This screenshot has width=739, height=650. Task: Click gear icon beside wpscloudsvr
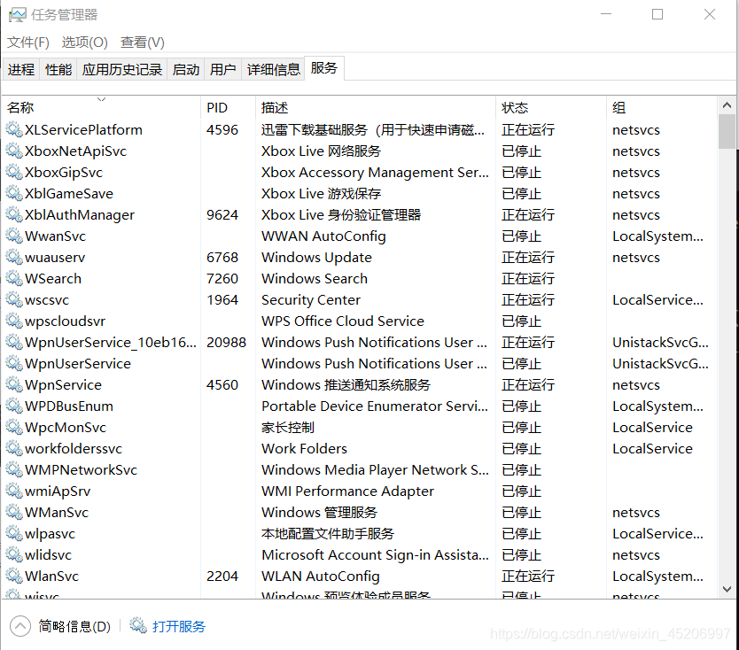click(14, 321)
